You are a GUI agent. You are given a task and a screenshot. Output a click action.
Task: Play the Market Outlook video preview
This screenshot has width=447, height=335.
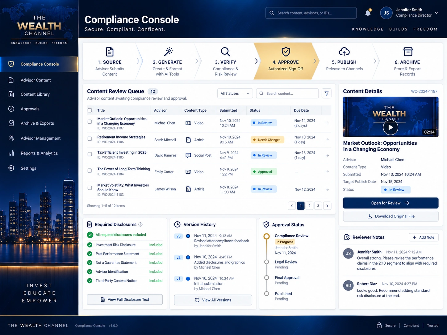coord(391,127)
